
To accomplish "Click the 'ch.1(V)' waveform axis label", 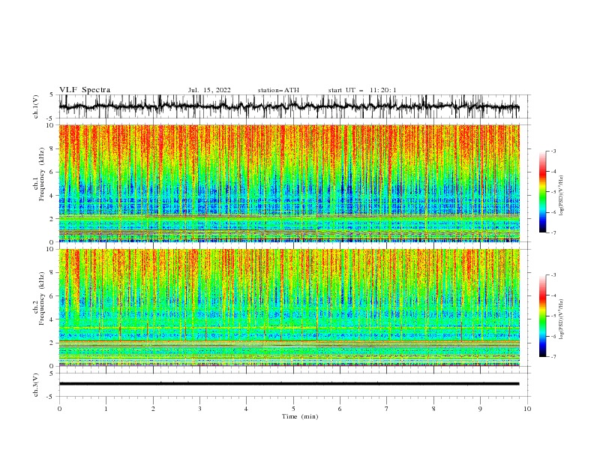I will click(x=36, y=106).
